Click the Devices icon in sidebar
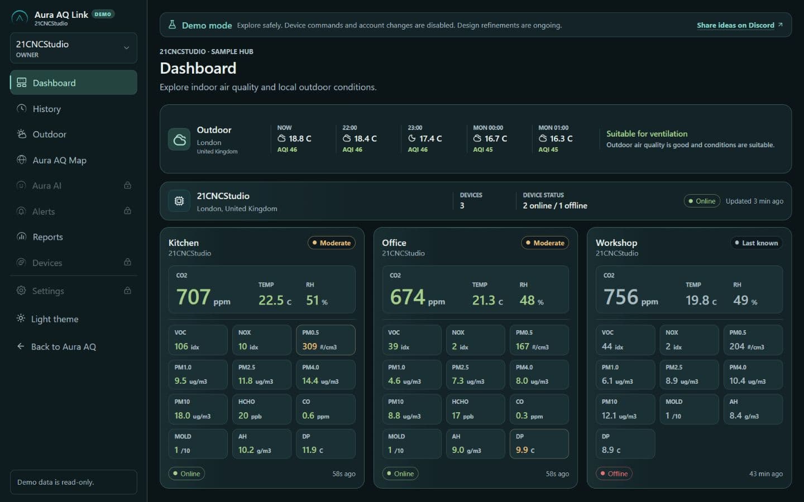 click(x=22, y=262)
